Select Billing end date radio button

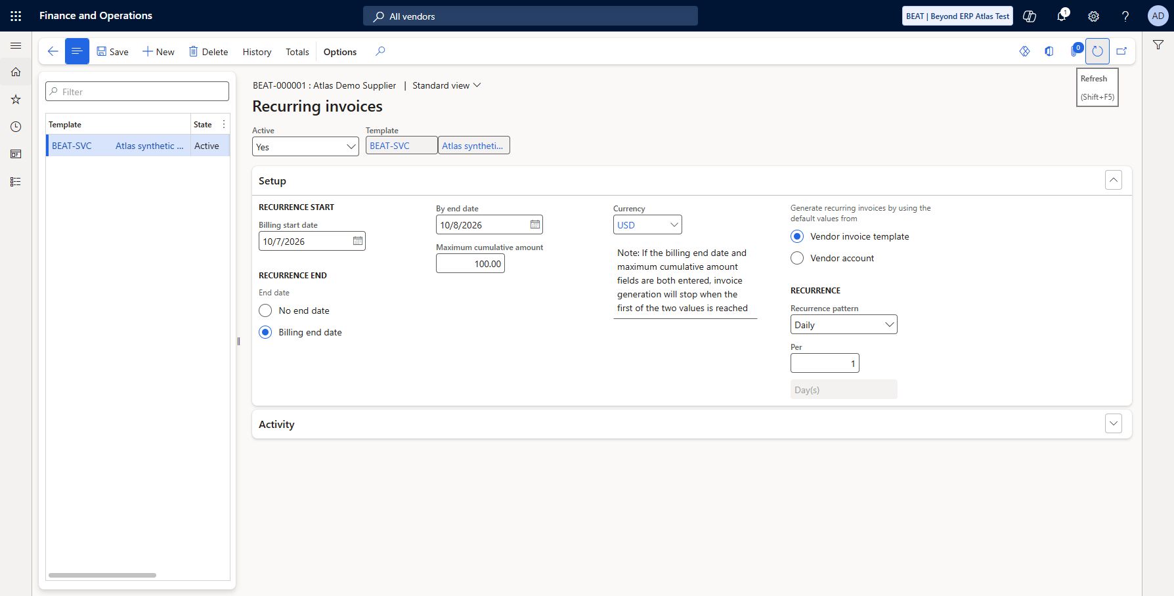(265, 332)
